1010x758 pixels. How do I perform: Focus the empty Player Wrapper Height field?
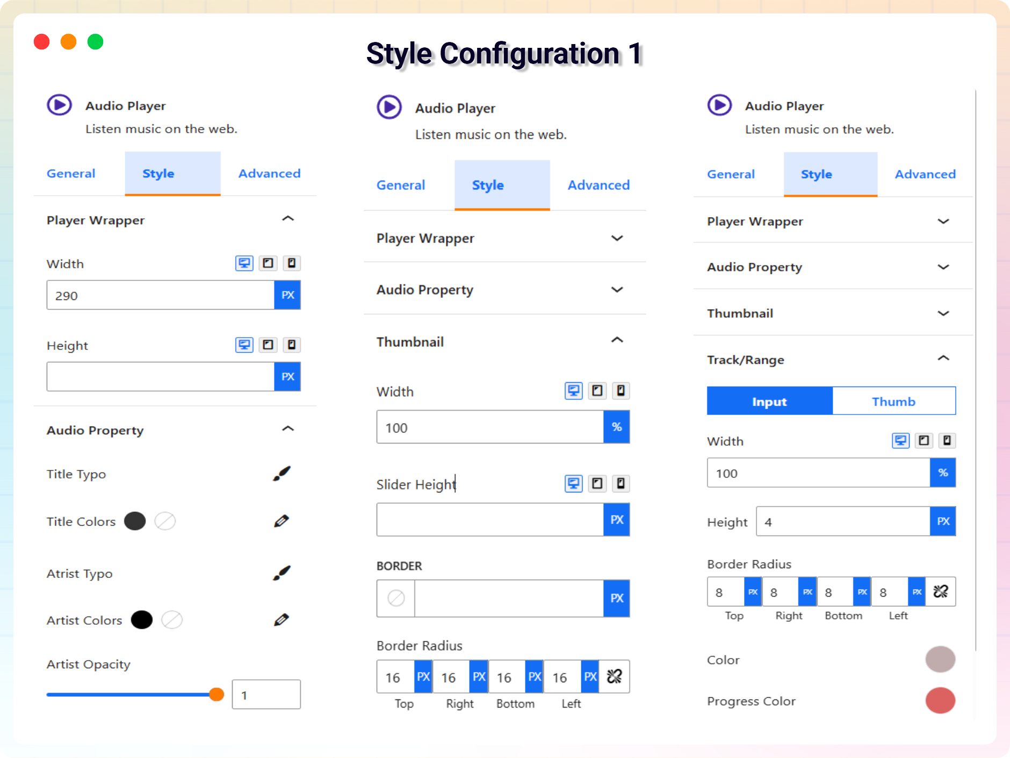[161, 376]
